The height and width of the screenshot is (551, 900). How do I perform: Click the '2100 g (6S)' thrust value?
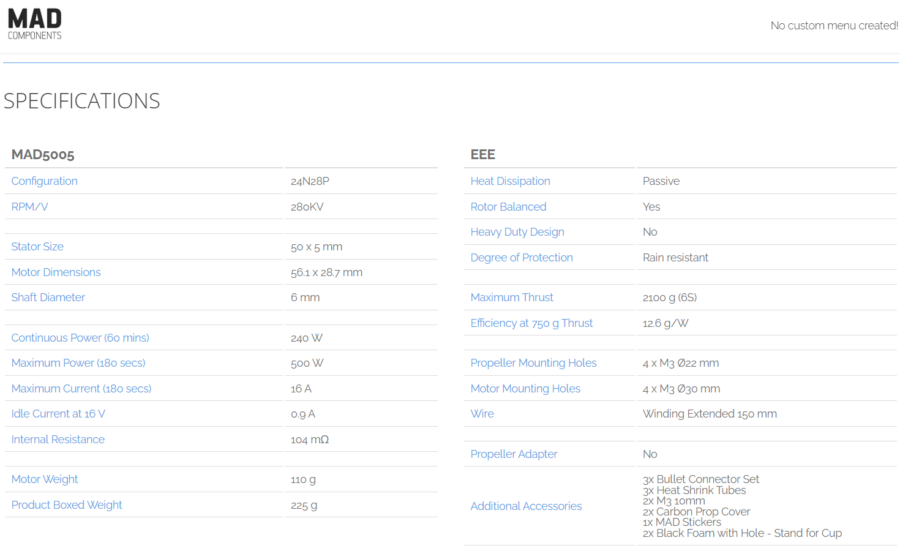click(670, 298)
